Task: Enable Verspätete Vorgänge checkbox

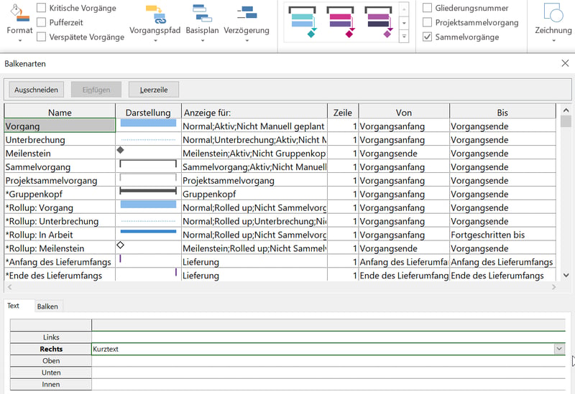Action: pos(42,37)
